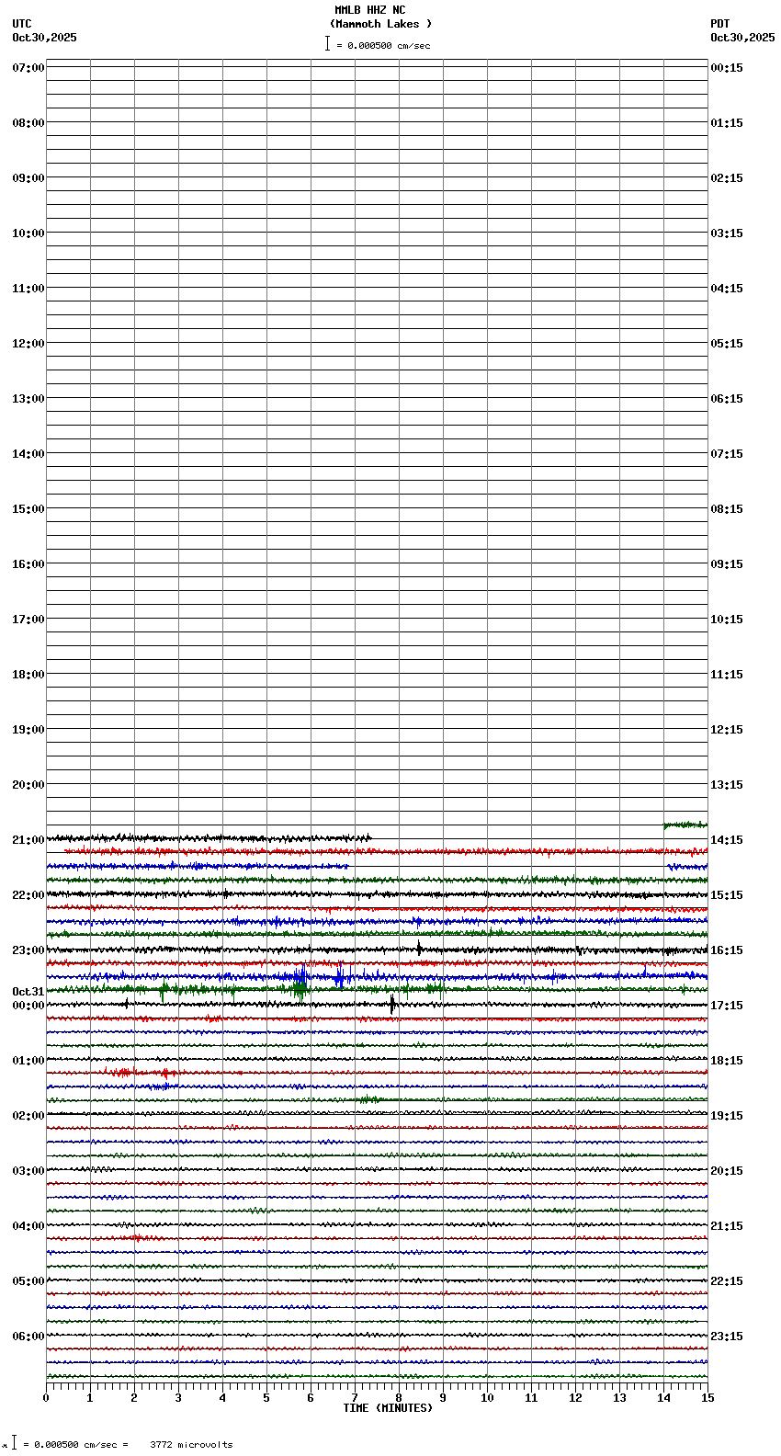
Task: Click the 'Oct31' date change label
Action: point(28,992)
